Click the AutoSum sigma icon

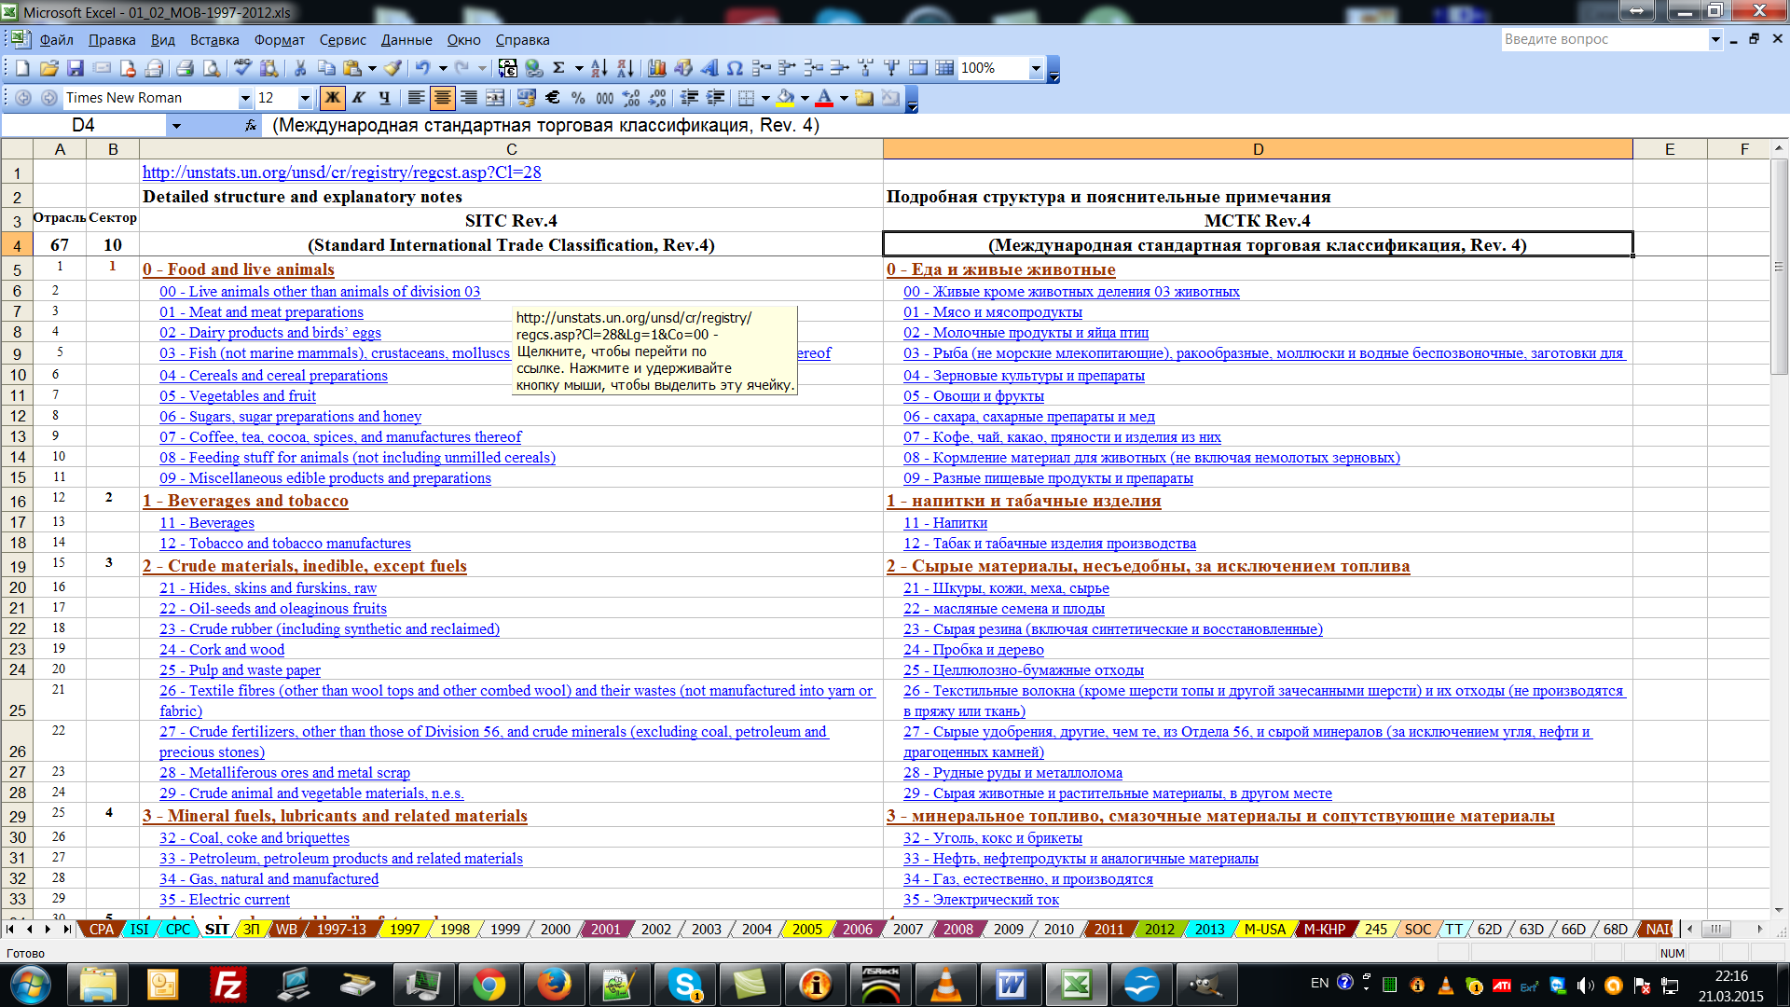[x=558, y=68]
